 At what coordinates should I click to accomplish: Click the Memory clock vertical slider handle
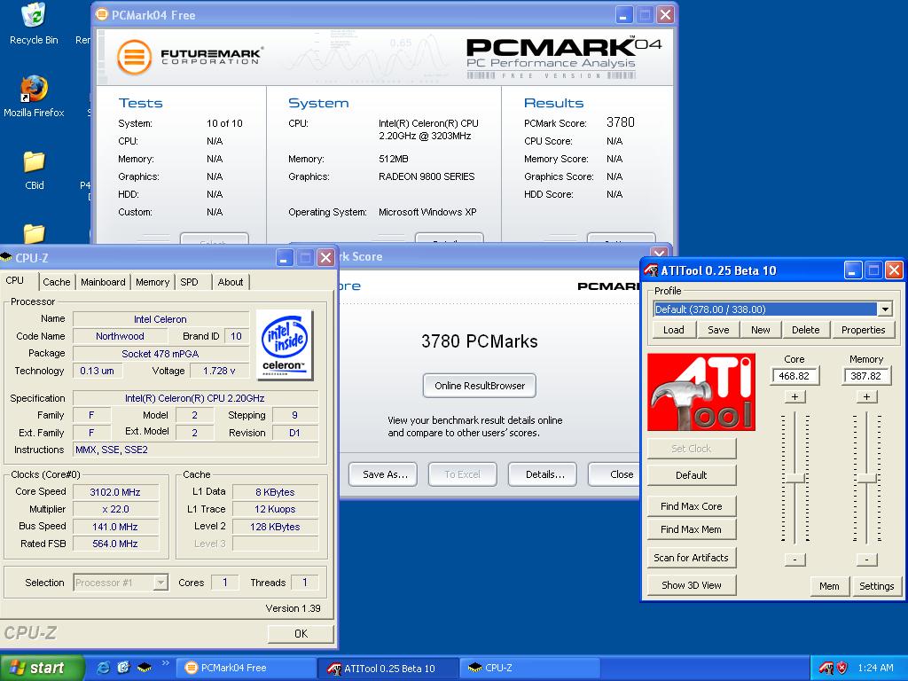[866, 478]
